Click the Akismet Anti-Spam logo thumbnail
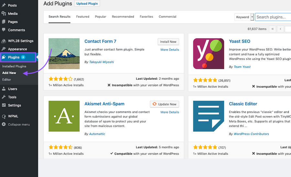 [64, 116]
